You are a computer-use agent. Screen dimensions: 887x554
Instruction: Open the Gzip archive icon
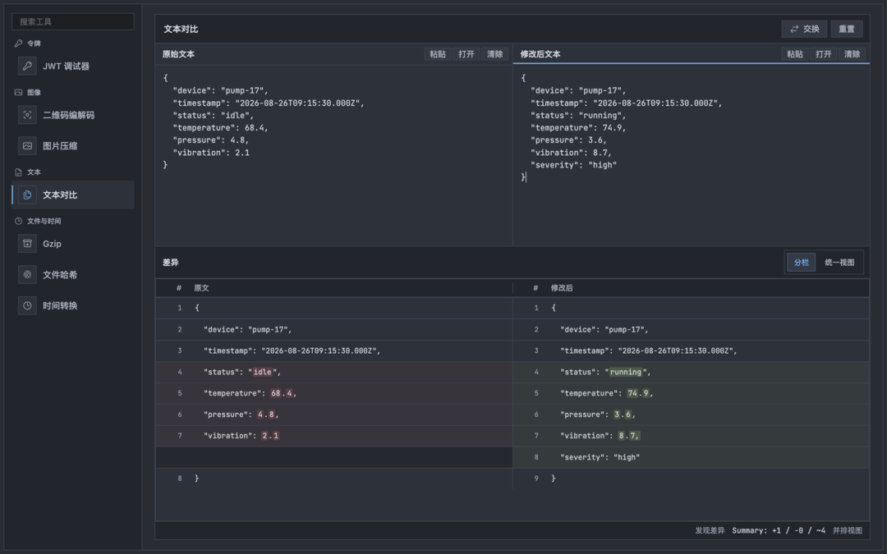pos(27,244)
